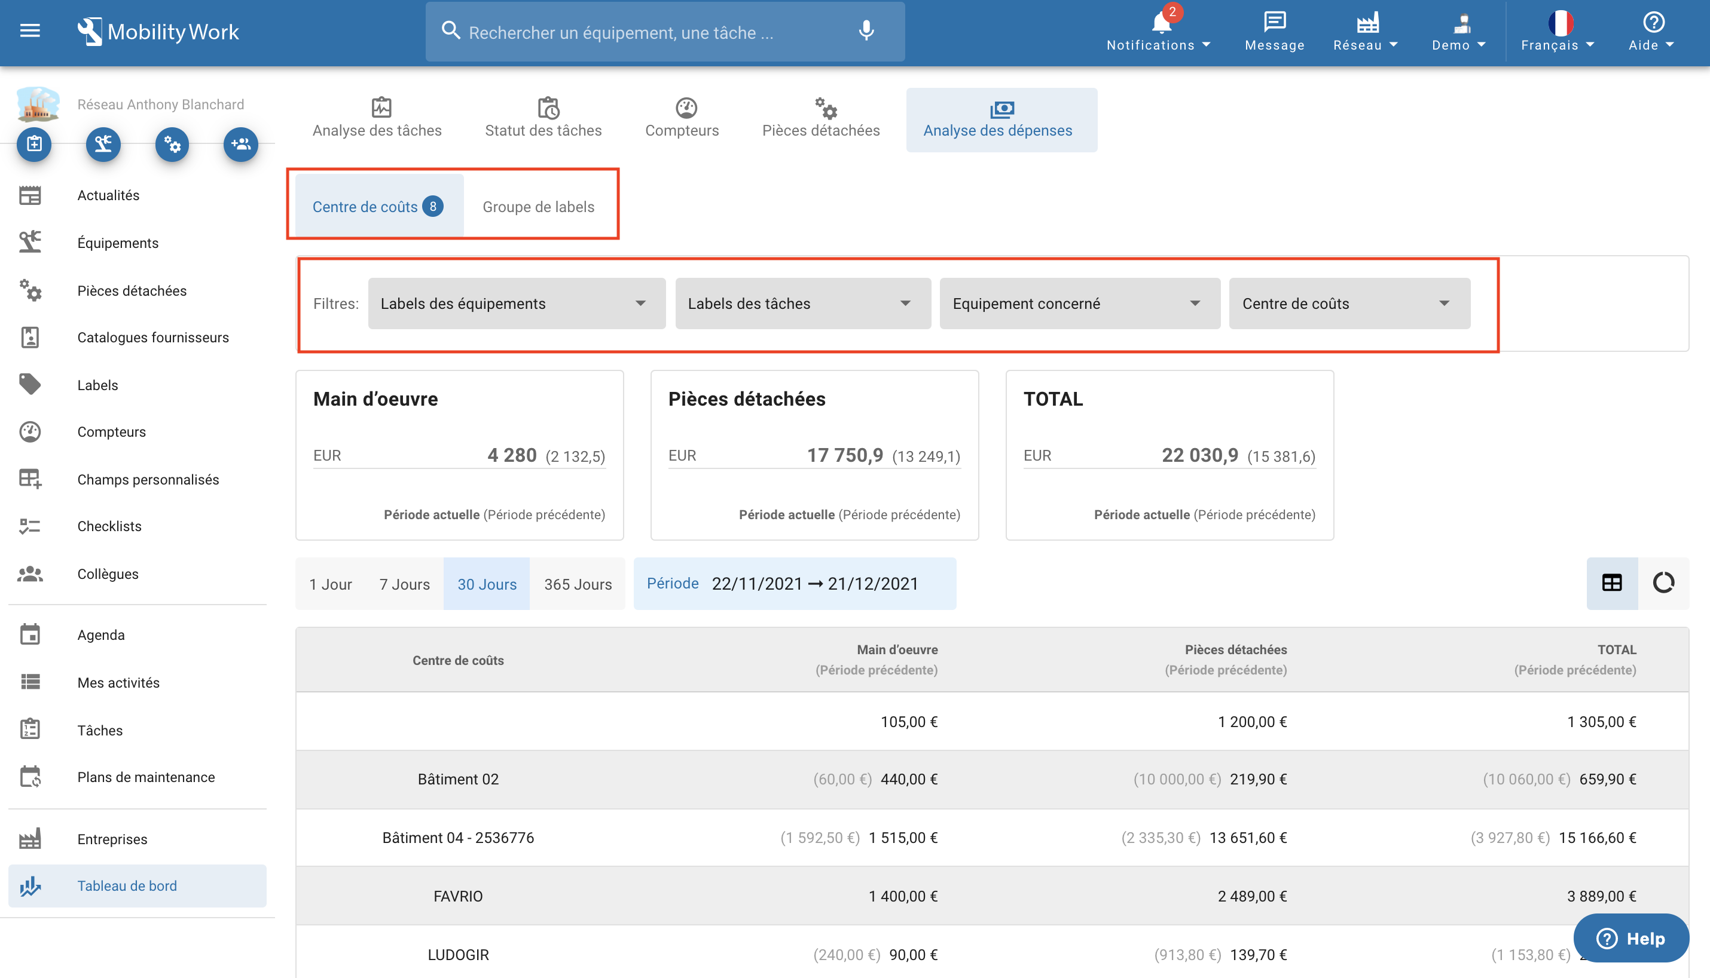Click the Help question mark button
1710x978 pixels.
(x=1630, y=938)
